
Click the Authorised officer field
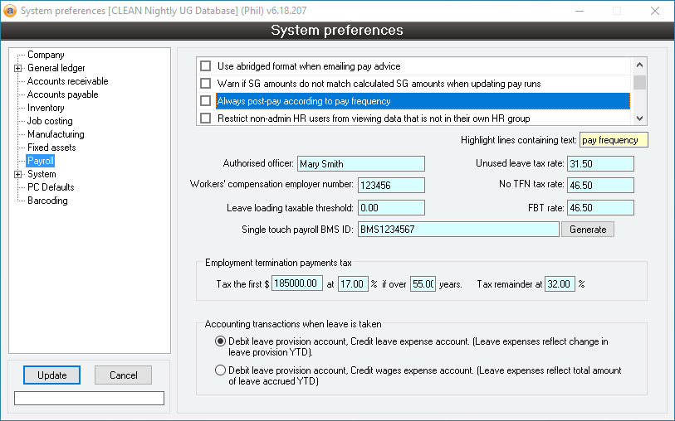360,164
